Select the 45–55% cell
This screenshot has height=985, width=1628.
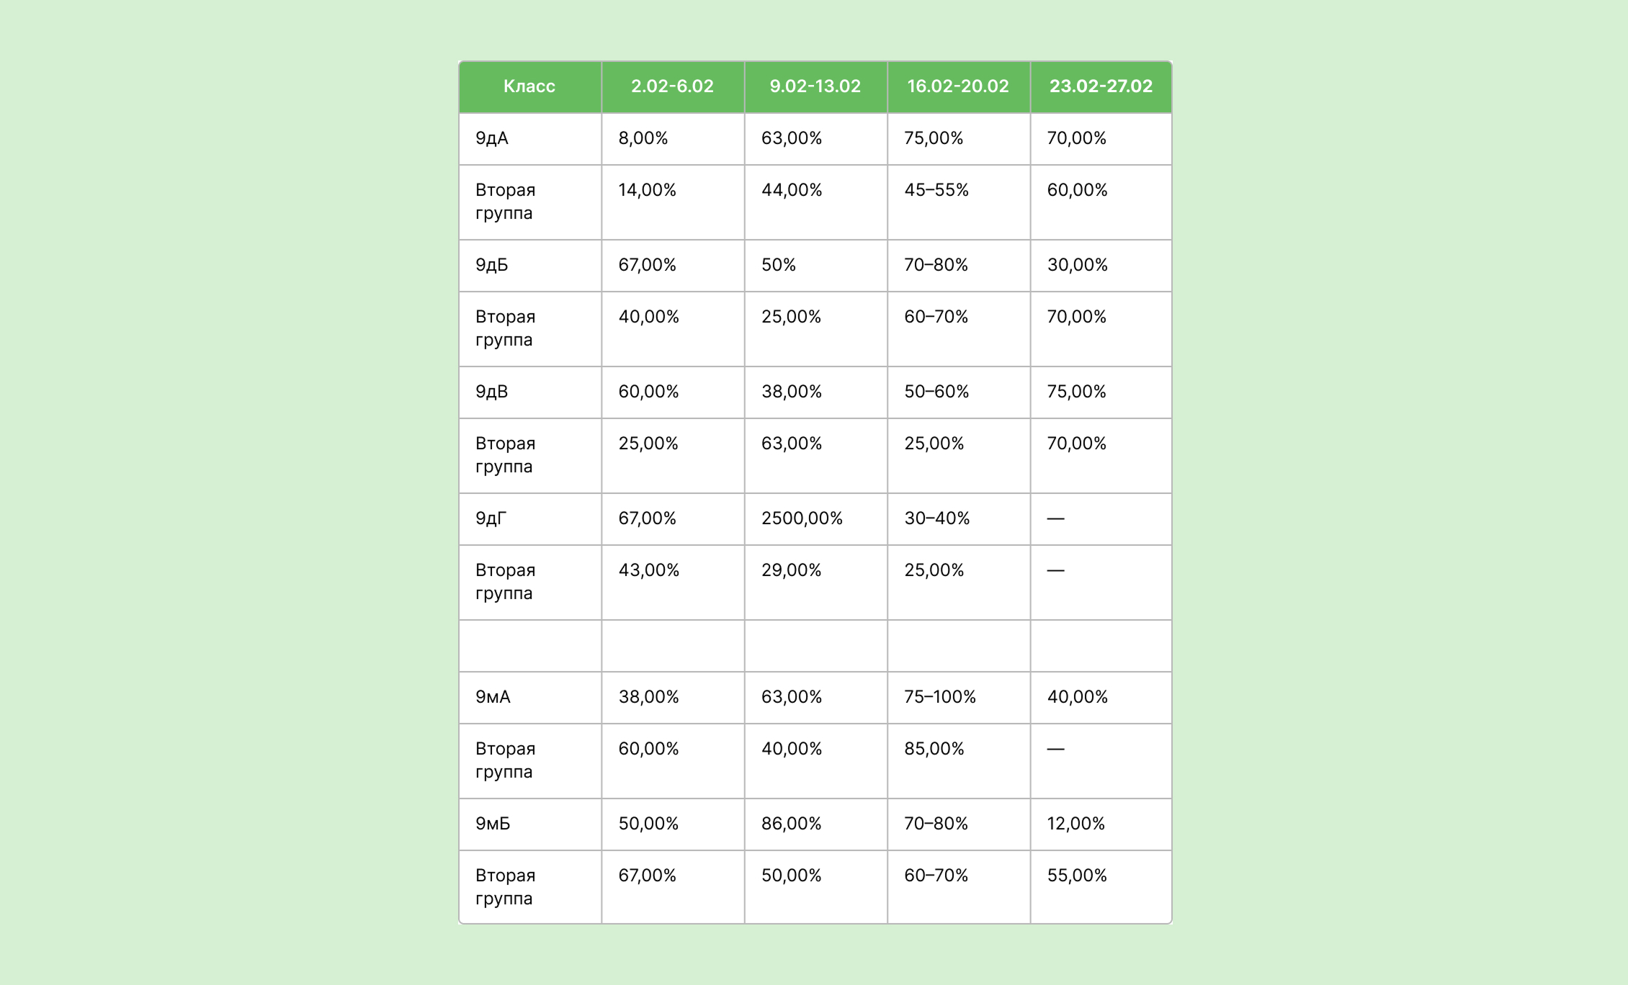tap(959, 202)
